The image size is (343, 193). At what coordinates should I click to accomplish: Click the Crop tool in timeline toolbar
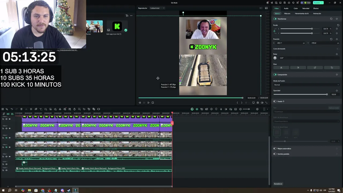[31, 109]
